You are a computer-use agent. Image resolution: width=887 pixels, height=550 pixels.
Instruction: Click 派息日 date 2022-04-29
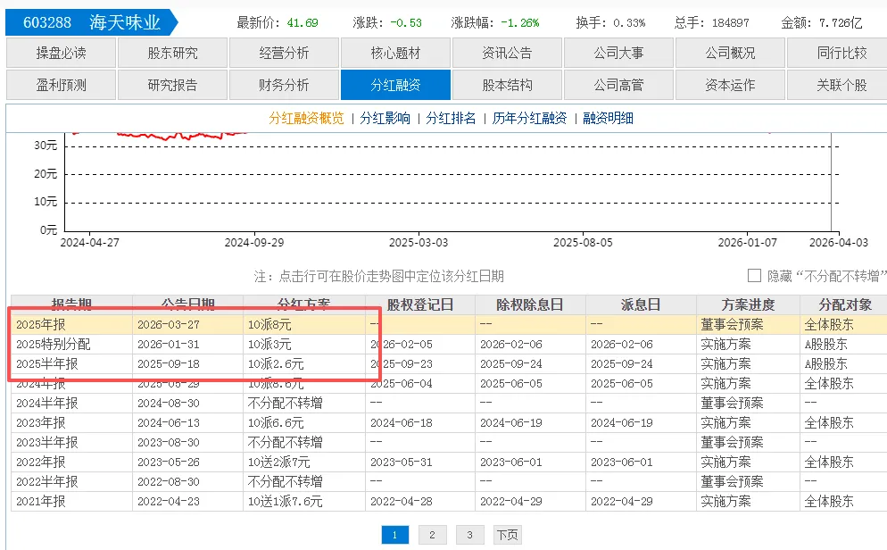(622, 501)
